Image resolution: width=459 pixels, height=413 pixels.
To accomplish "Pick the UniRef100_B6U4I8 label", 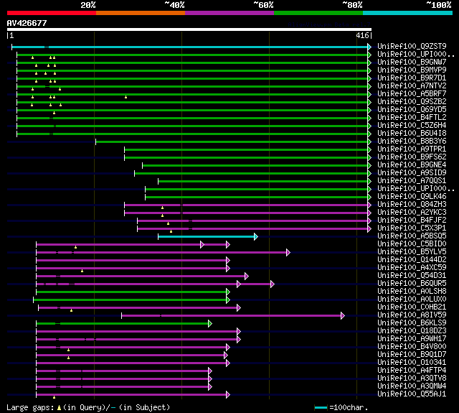I will click(412, 134).
